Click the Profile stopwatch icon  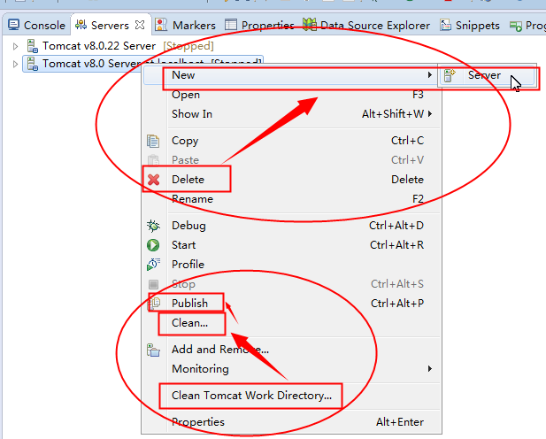154,265
